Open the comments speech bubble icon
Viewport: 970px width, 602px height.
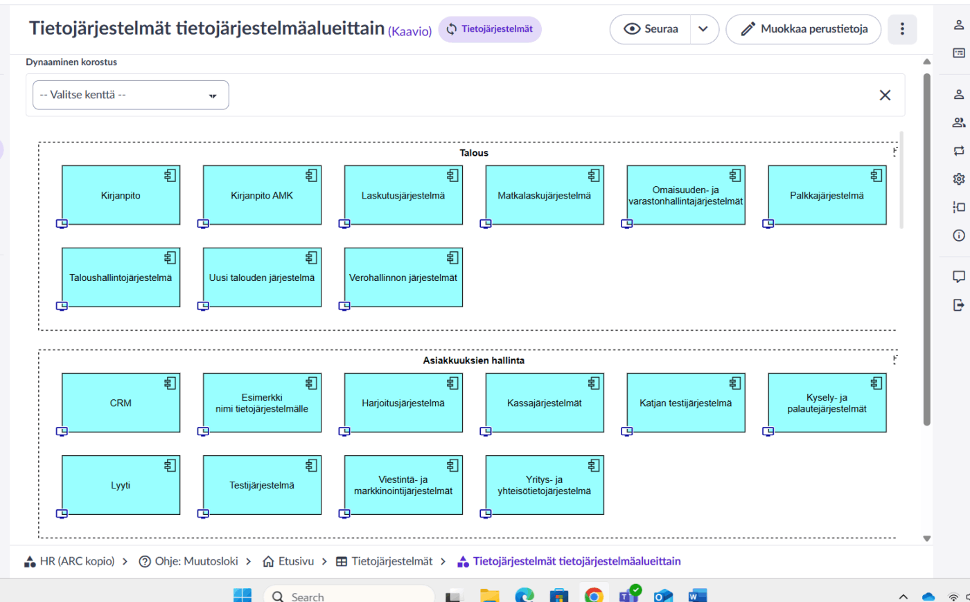coord(959,277)
